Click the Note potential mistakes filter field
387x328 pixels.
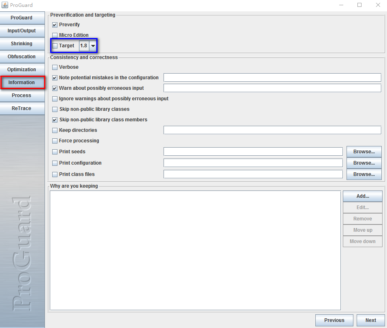[272, 77]
